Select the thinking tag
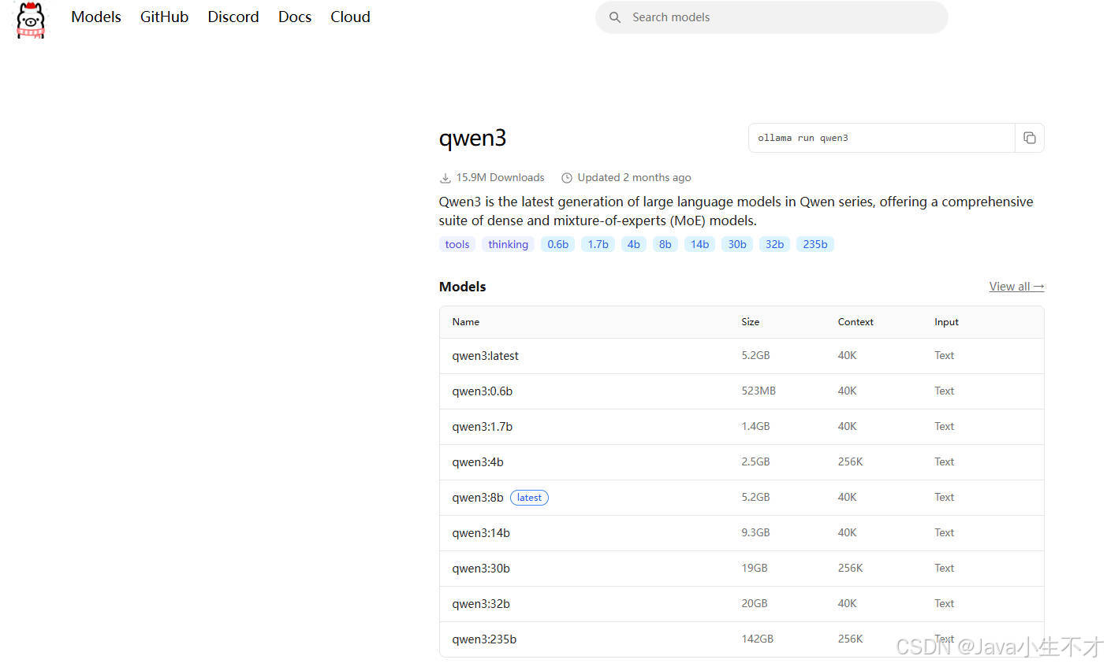The width and height of the screenshot is (1107, 667). (x=508, y=244)
